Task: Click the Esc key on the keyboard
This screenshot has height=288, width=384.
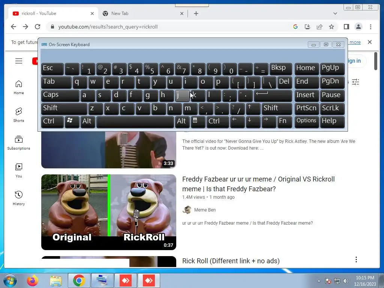Action: (x=52, y=69)
